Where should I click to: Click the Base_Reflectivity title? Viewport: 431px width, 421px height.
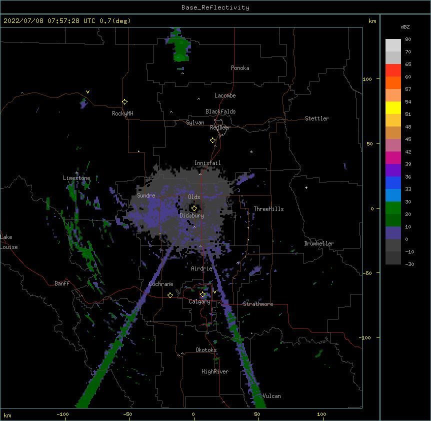tap(215, 7)
